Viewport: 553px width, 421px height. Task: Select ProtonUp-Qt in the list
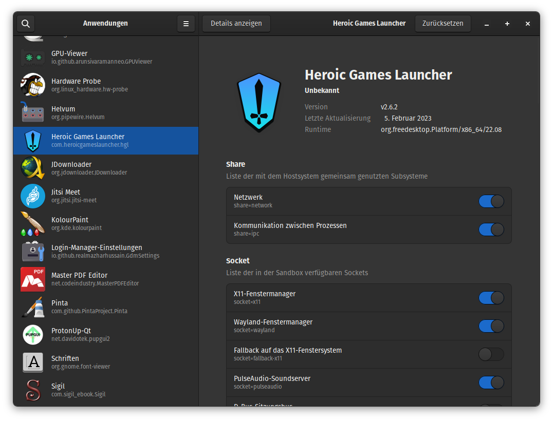pos(106,335)
